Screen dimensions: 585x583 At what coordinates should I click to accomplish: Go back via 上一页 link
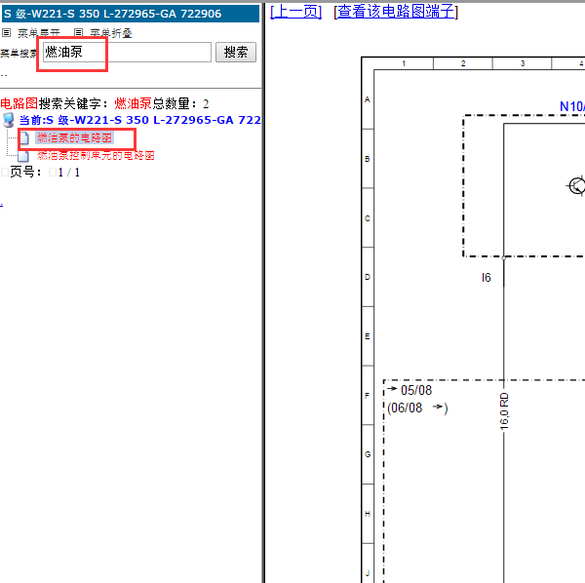tap(295, 12)
